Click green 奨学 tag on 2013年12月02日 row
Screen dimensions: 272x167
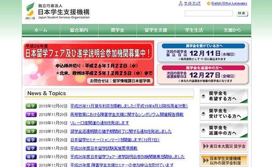pyautogui.click(x=31, y=106)
